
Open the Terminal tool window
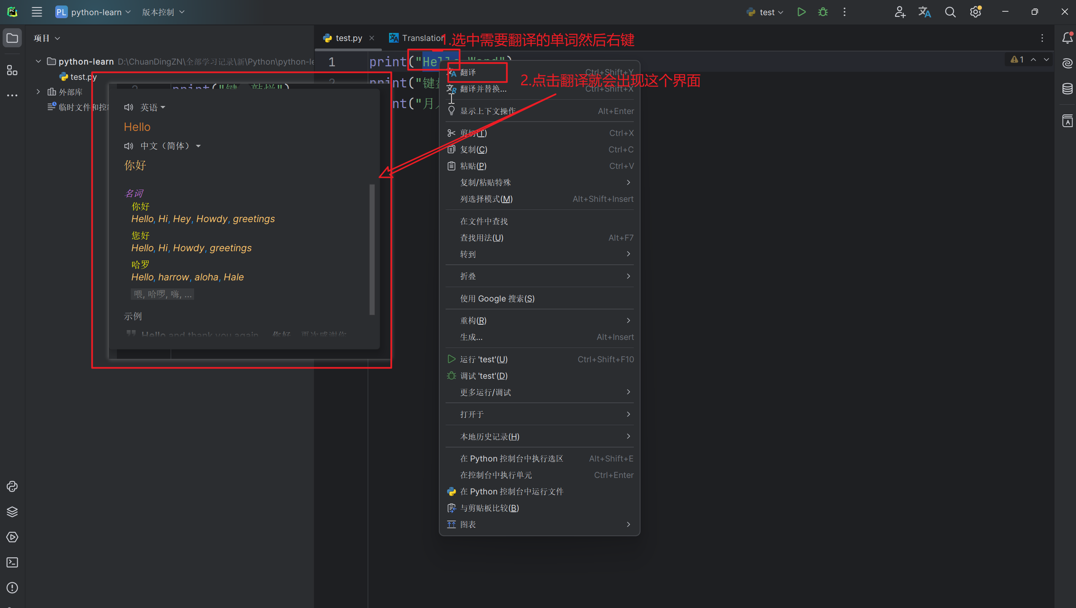12,562
